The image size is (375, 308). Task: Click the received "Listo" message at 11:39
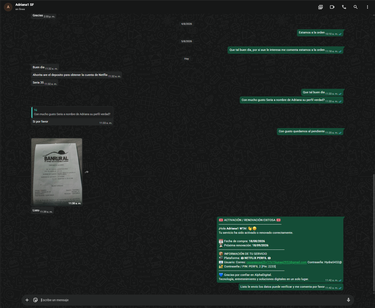click(42, 211)
